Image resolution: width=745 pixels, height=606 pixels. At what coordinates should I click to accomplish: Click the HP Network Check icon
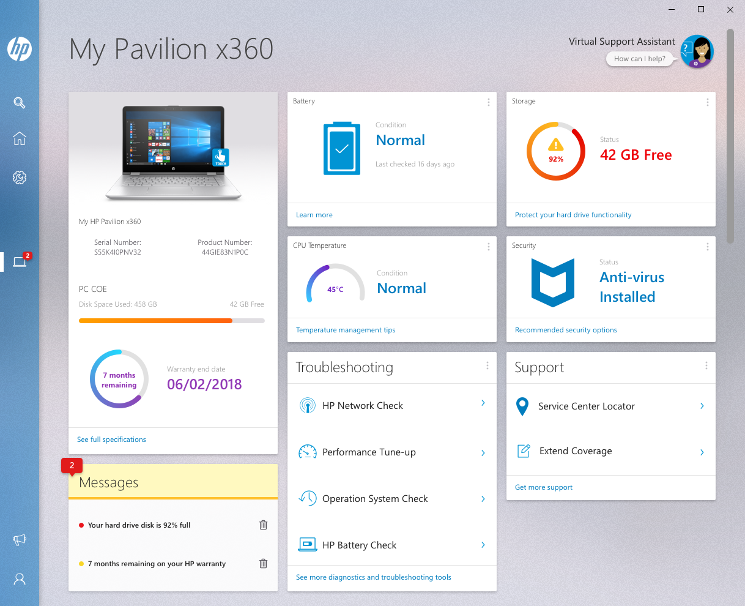tap(307, 405)
